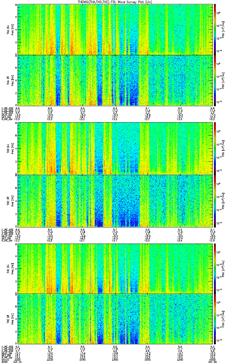The height and width of the screenshot is (364, 227).
Task: Click PSD units label beside THE B-perpendicular colorbar
Action: pyautogui.click(x=224, y=268)
